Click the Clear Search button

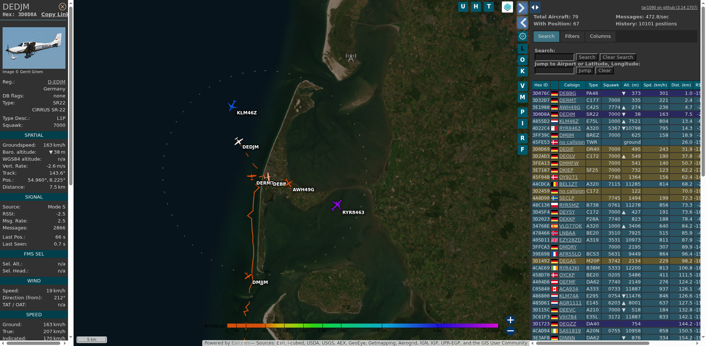click(618, 57)
